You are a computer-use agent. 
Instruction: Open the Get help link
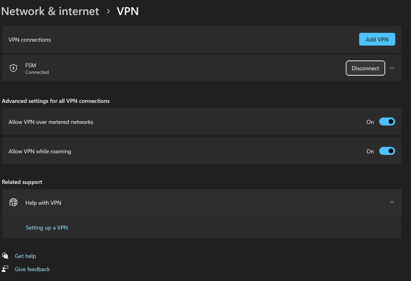25,256
